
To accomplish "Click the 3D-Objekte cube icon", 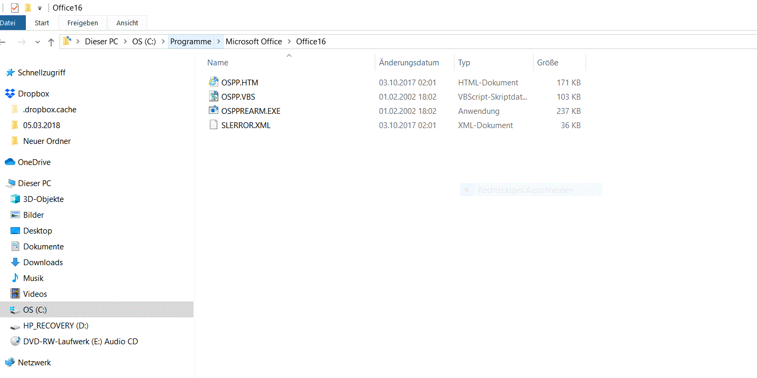I will pyautogui.click(x=15, y=199).
